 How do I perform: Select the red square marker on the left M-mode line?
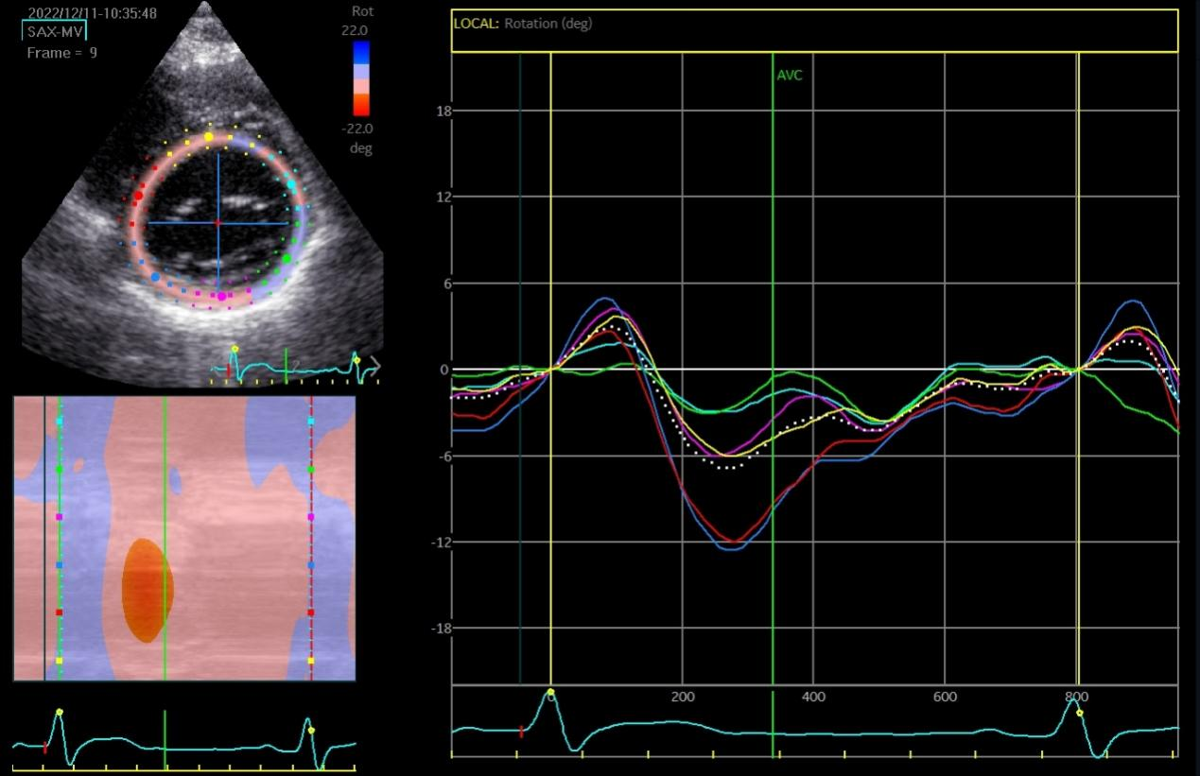click(x=60, y=612)
